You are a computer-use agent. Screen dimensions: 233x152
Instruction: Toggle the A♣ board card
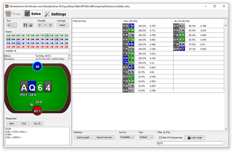(x=8, y=36)
